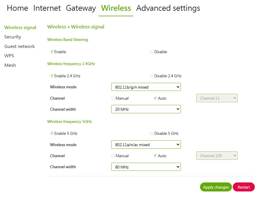The width and height of the screenshot is (258, 199).
Task: Switch to the Internet tab
Action: pyautogui.click(x=47, y=8)
